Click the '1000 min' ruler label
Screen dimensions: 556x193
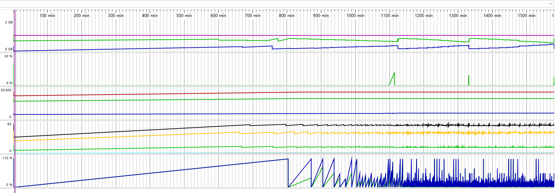pos(355,16)
